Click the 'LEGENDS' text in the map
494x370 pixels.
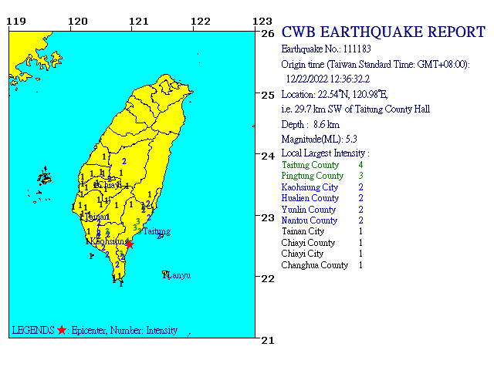(33, 331)
